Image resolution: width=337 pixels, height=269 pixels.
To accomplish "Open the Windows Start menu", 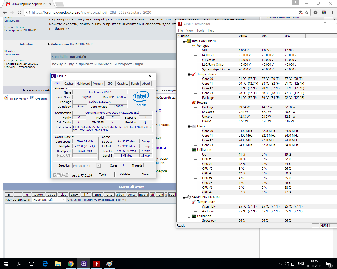I will 6,264.
